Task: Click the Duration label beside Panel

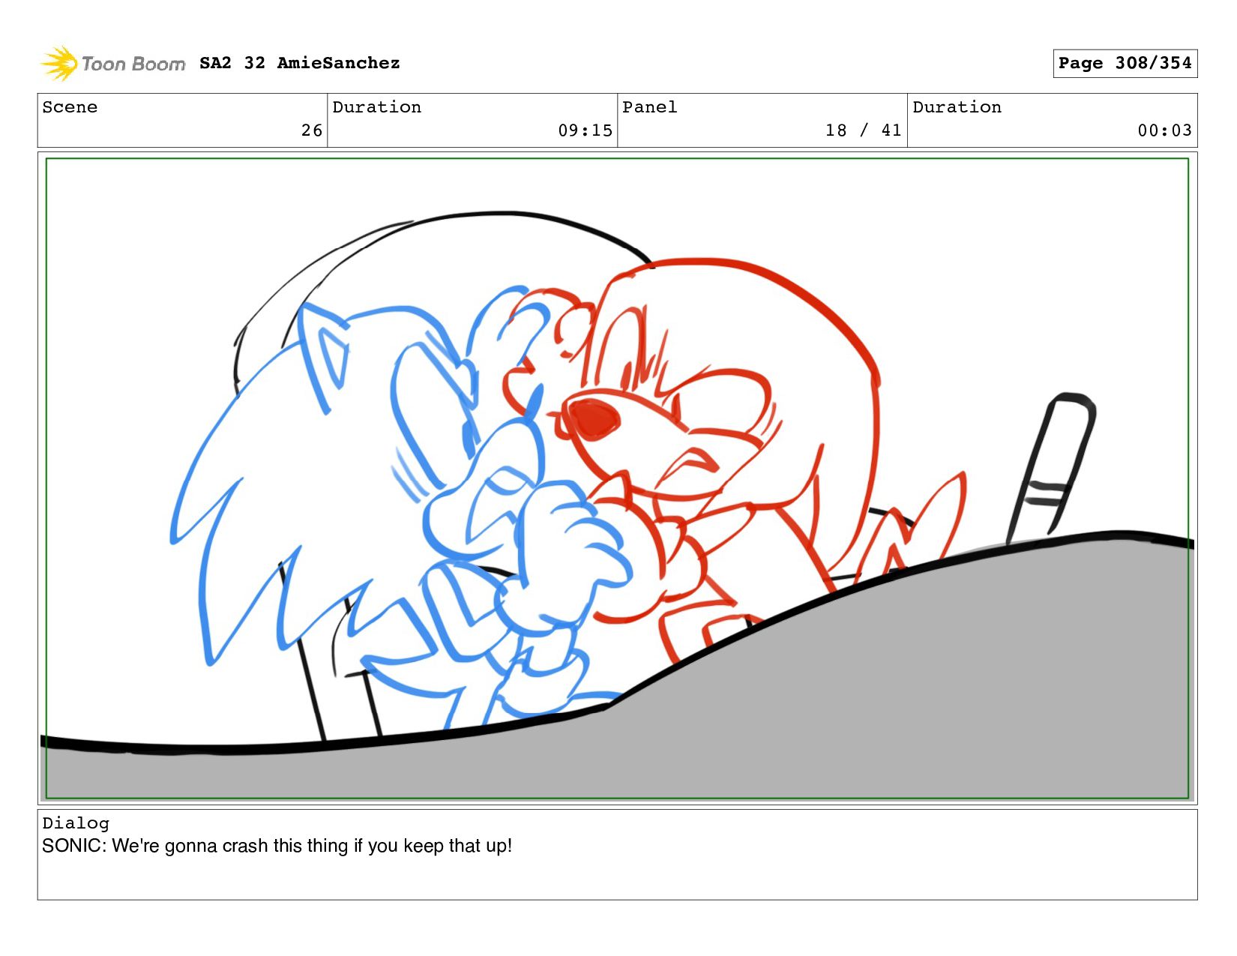Action: 957,107
